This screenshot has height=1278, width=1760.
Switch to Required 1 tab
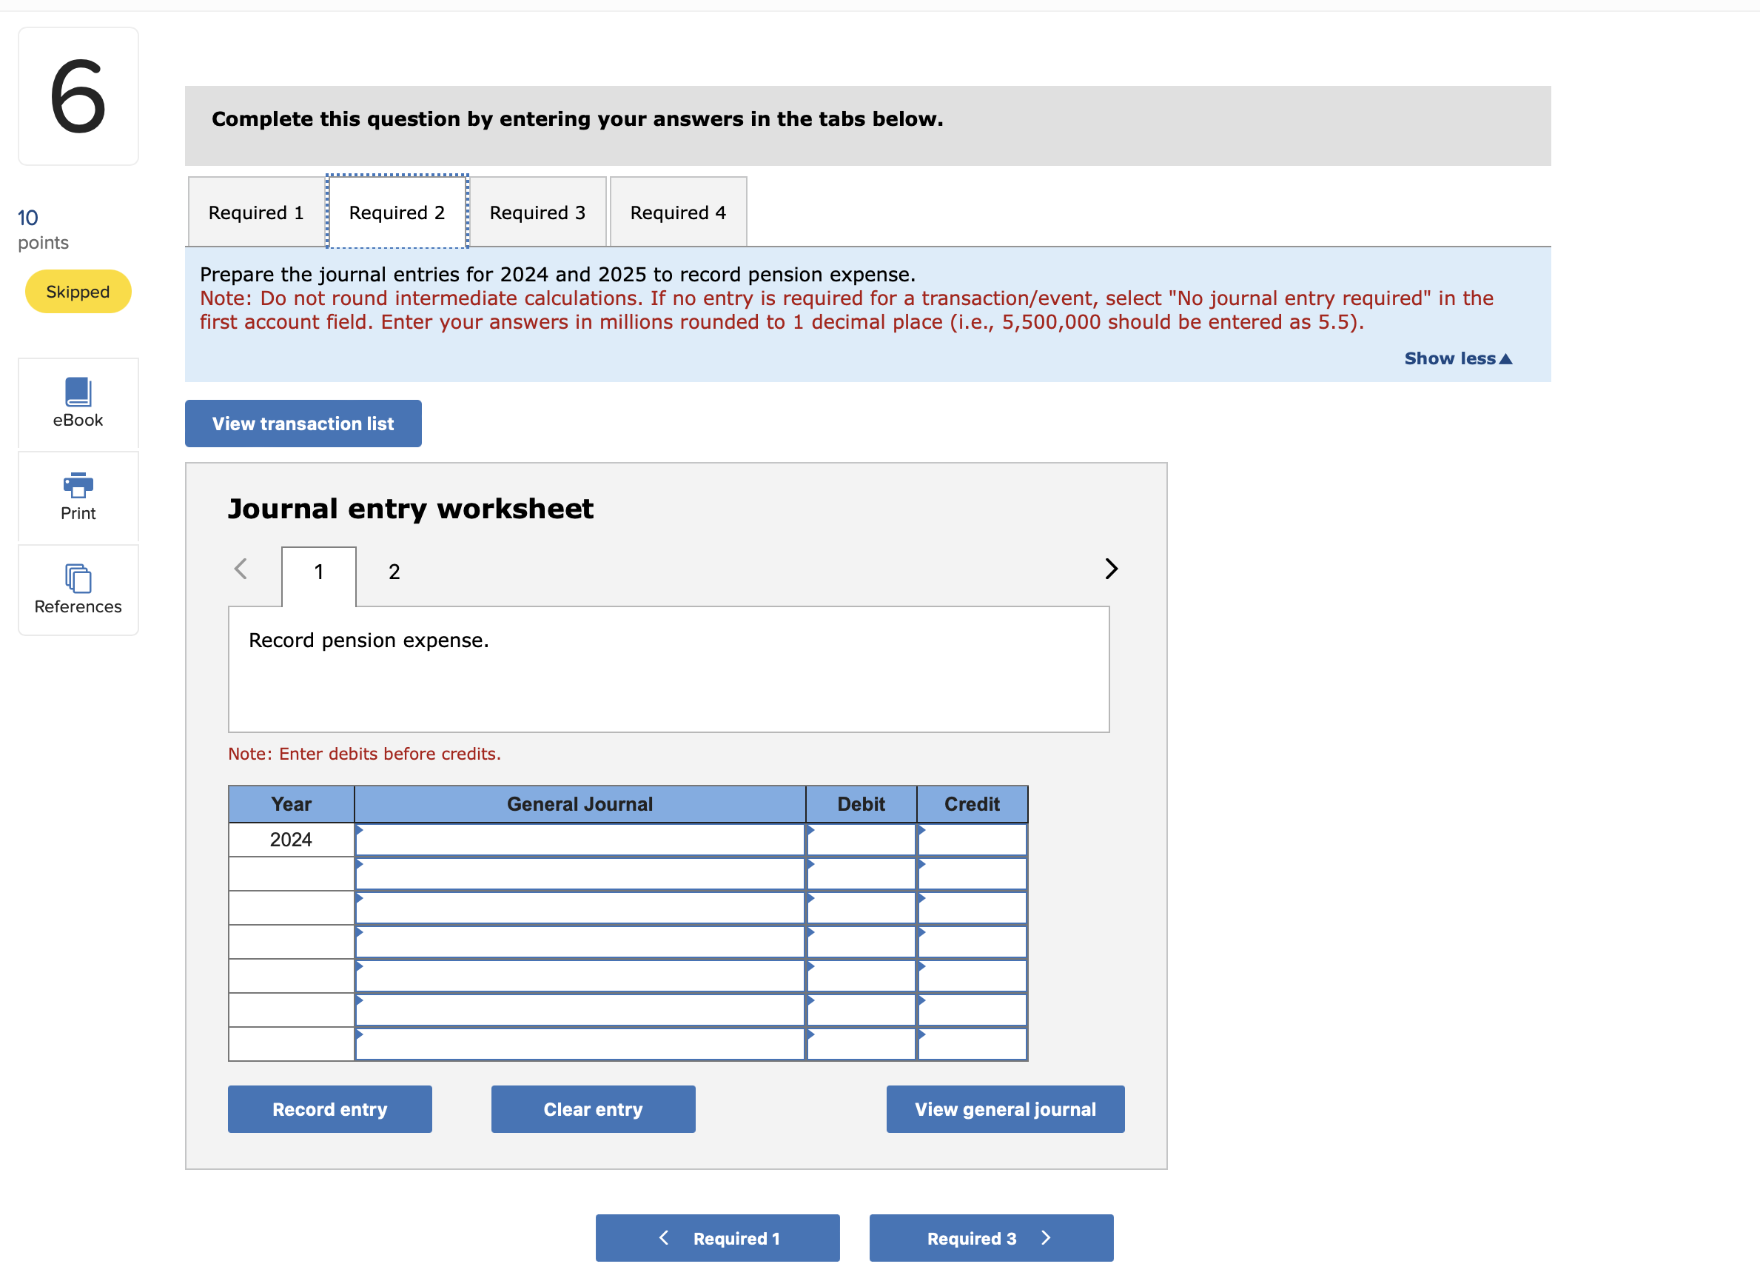coord(256,212)
